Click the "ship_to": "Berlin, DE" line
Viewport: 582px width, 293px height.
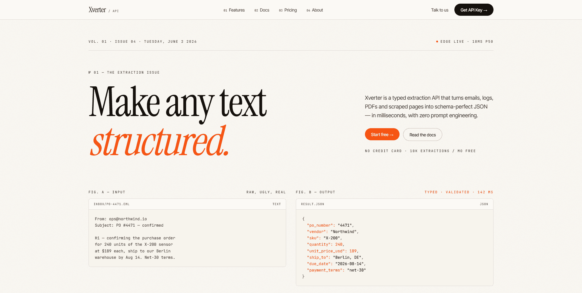pos(335,257)
